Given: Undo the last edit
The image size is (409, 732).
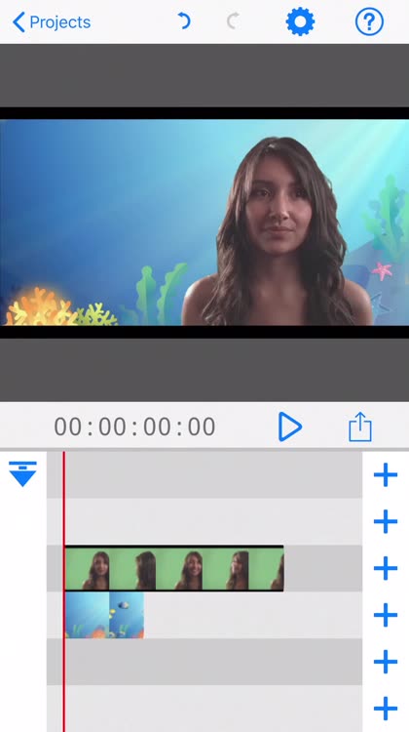Looking at the screenshot, I should (x=184, y=21).
